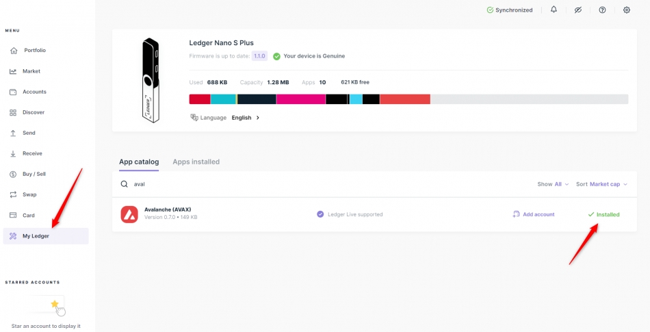This screenshot has height=332, width=650.
Task: Switch to the Apps installed tab
Action: click(196, 162)
